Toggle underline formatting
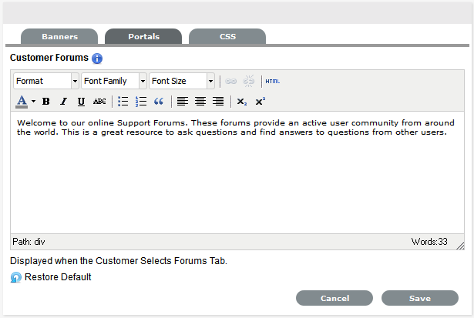 [x=81, y=101]
